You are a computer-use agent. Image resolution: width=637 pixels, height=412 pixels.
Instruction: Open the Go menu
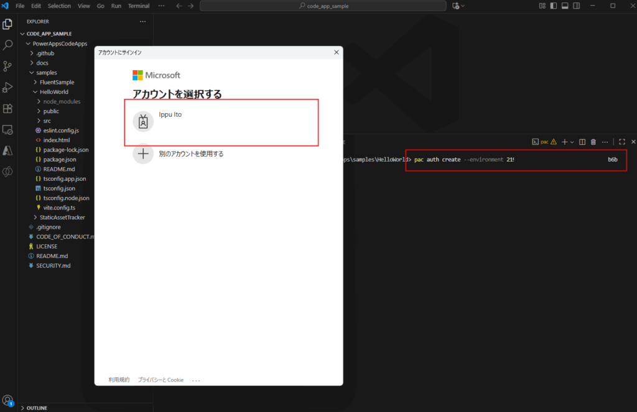tap(100, 6)
